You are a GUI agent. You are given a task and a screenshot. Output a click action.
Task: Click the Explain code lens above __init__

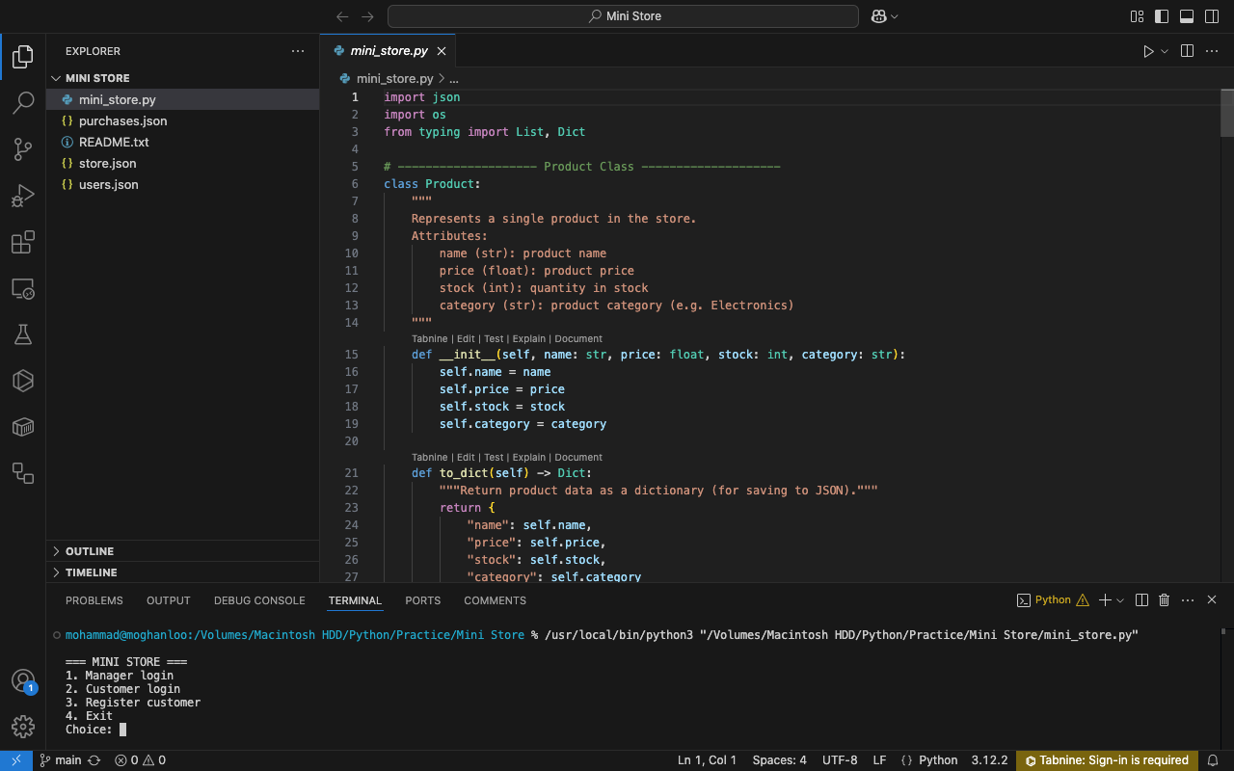(x=528, y=339)
